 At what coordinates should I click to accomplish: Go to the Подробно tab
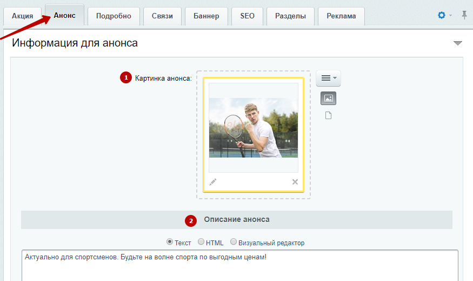click(114, 16)
